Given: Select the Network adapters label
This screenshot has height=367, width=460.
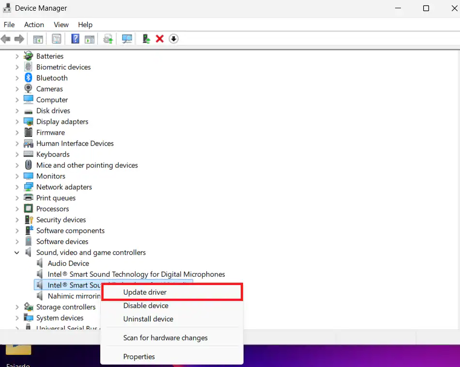Looking at the screenshot, I should point(64,187).
